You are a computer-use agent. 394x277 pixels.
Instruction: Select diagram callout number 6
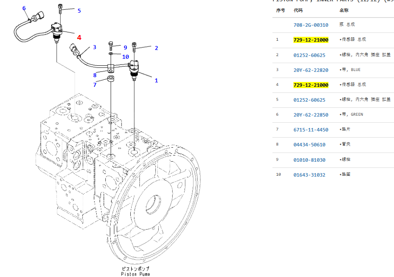[x=24, y=8]
